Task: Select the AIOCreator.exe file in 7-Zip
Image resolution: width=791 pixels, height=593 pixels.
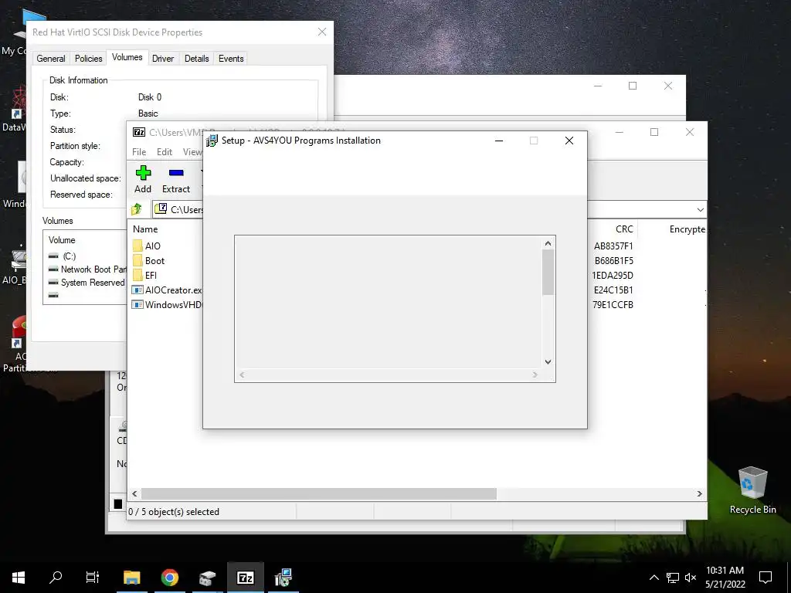Action: 167,290
